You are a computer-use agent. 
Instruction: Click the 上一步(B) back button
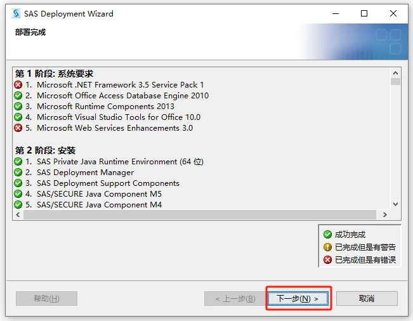coord(235,298)
